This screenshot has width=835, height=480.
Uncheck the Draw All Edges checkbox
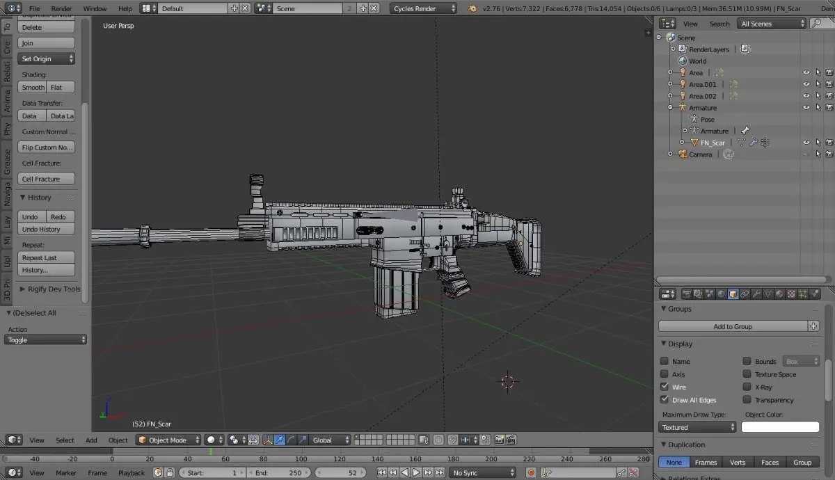click(x=665, y=399)
